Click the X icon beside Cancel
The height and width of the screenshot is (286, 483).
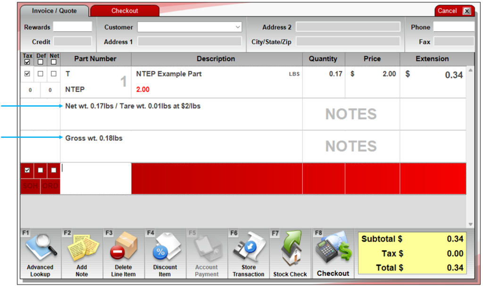pyautogui.click(x=466, y=11)
